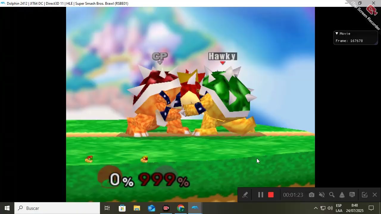The width and height of the screenshot is (381, 214).
Task: Stop the recording with the red square
Action: [271, 195]
